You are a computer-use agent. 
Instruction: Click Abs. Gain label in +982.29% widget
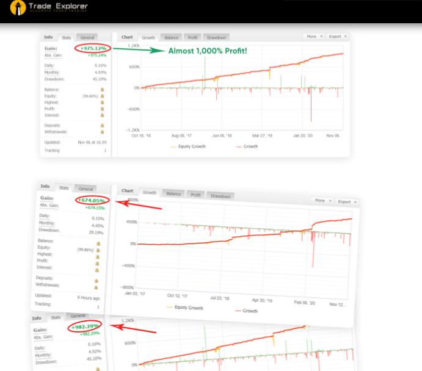[x=43, y=337]
